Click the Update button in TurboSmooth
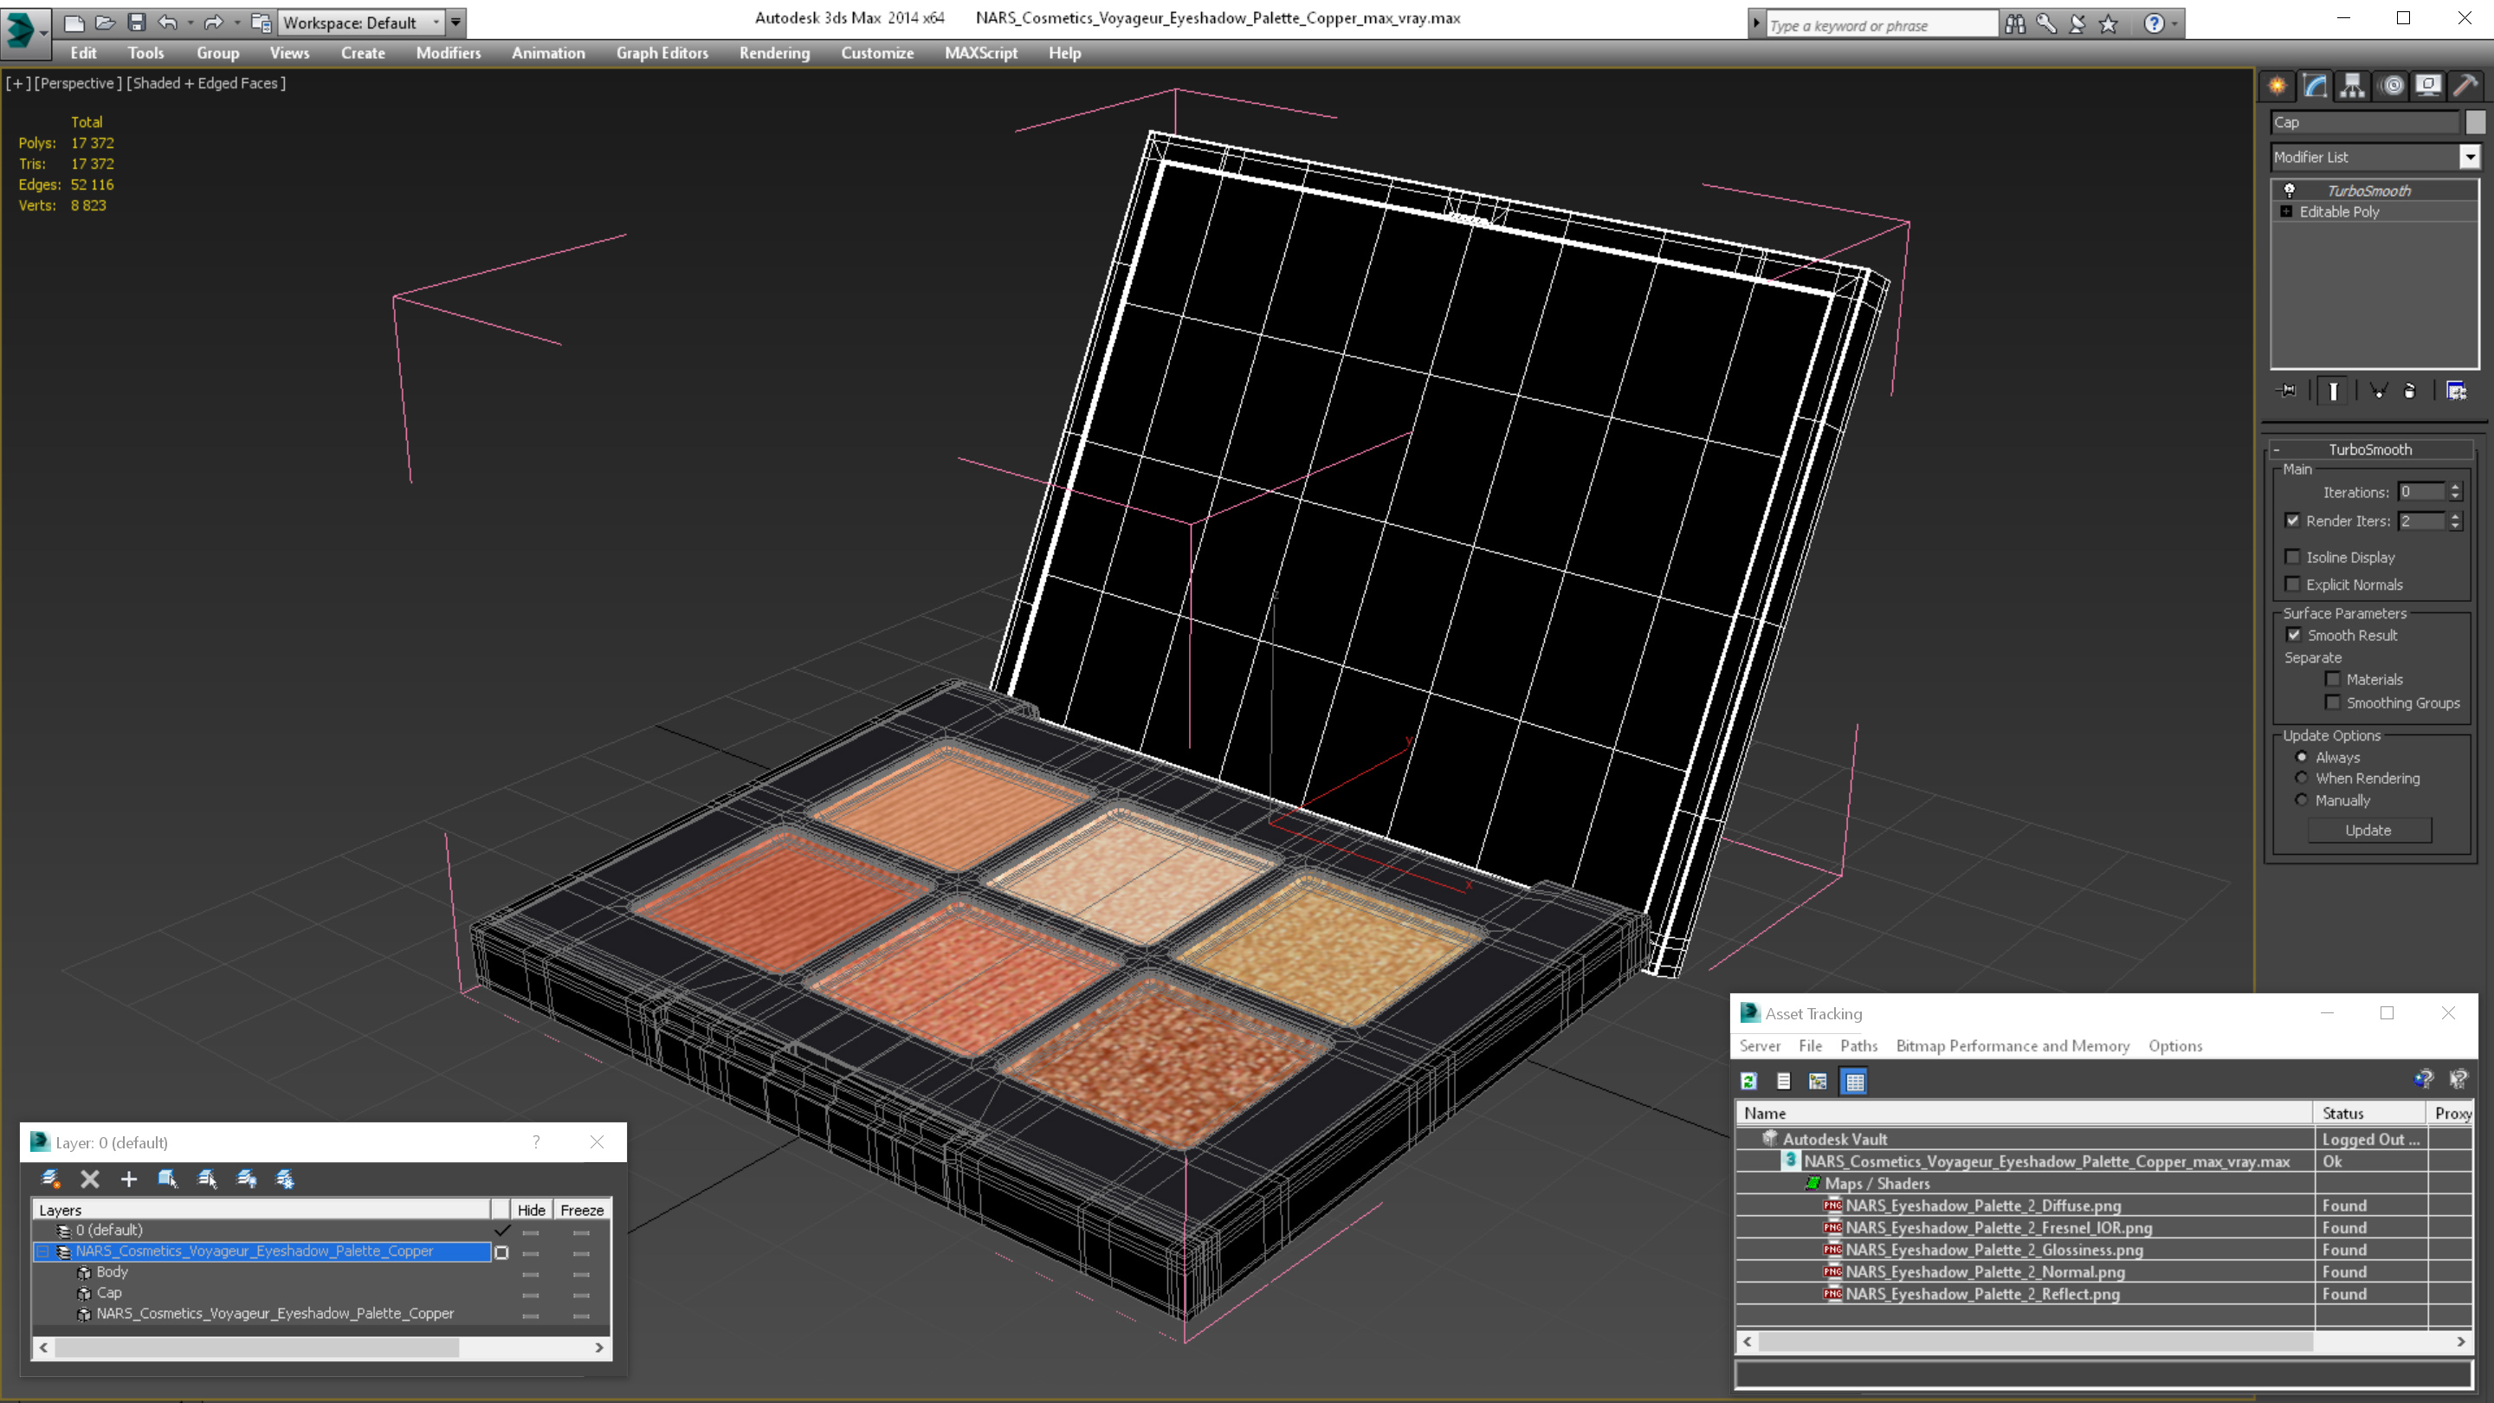The image size is (2494, 1403). coord(2368,831)
